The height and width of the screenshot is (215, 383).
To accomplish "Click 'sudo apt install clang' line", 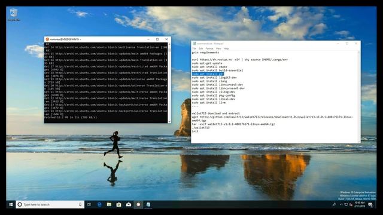I will point(209,81).
